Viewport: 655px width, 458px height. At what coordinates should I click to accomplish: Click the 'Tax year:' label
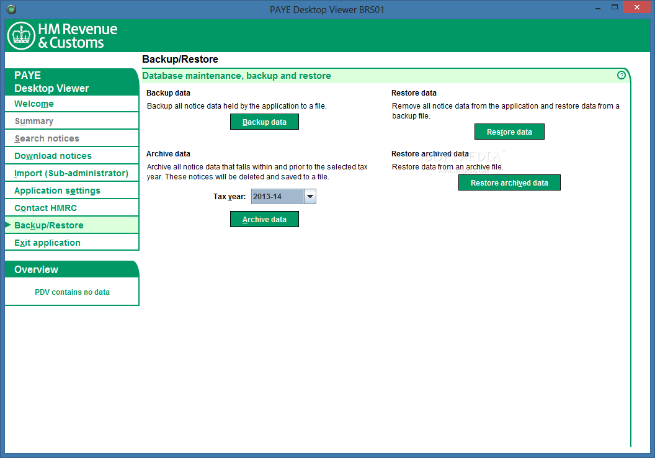click(229, 196)
